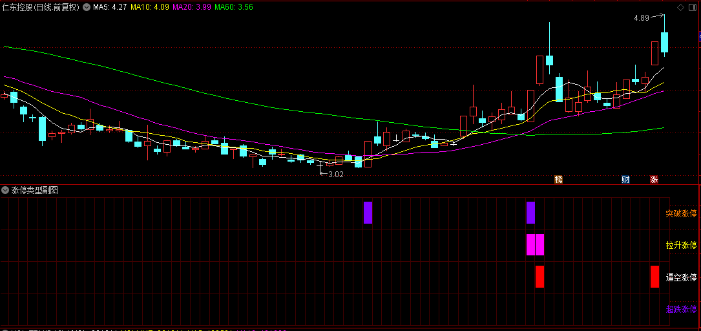
Task: Select the MA5: 4.27 indicator label
Action: click(x=110, y=7)
